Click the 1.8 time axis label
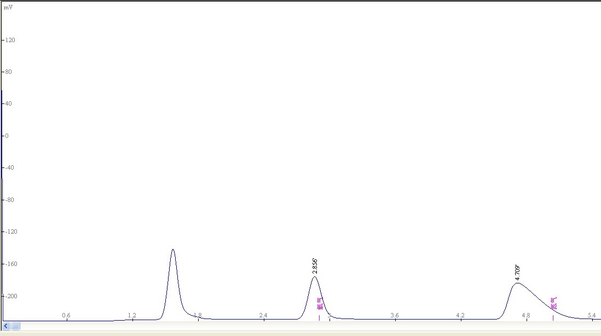This screenshot has width=601, height=336. coord(198,315)
